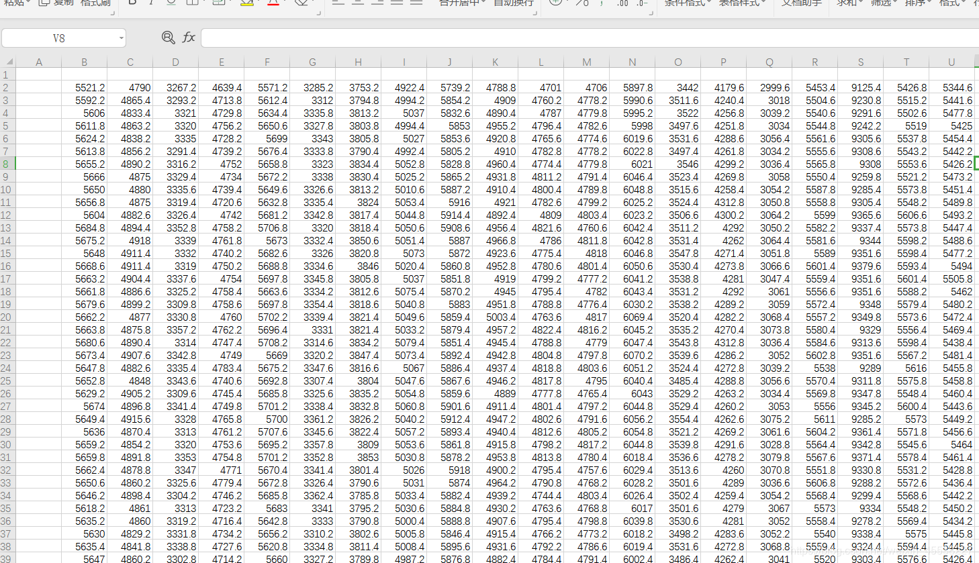Select column B header

click(x=85, y=62)
